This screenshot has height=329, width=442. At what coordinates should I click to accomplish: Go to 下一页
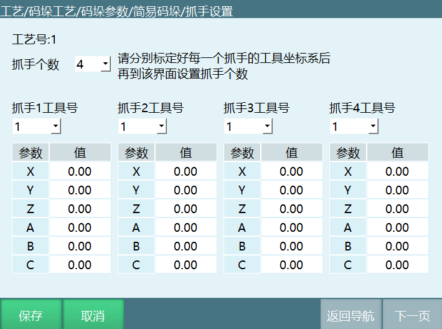[x=412, y=315]
